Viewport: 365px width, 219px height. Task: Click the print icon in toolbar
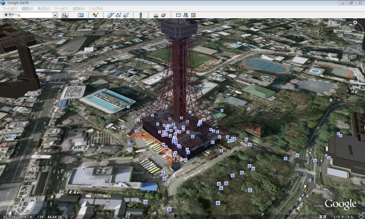point(186,15)
